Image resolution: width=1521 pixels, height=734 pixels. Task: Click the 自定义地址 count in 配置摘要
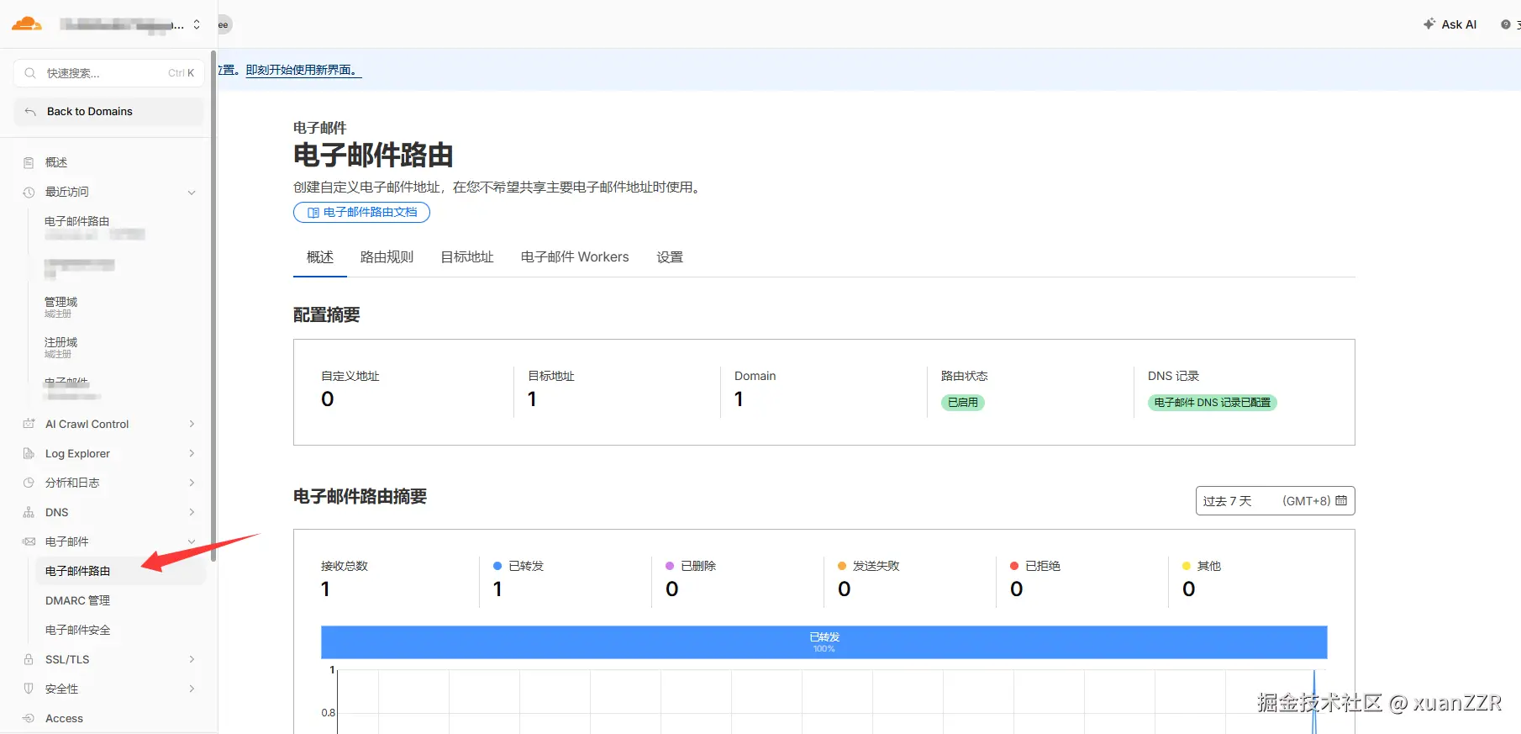328,399
